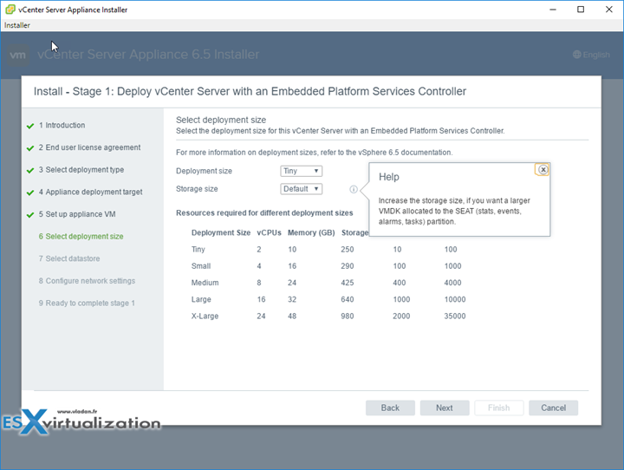Image resolution: width=624 pixels, height=470 pixels.
Task: Click the Memory (GB) column header
Action: click(x=311, y=232)
